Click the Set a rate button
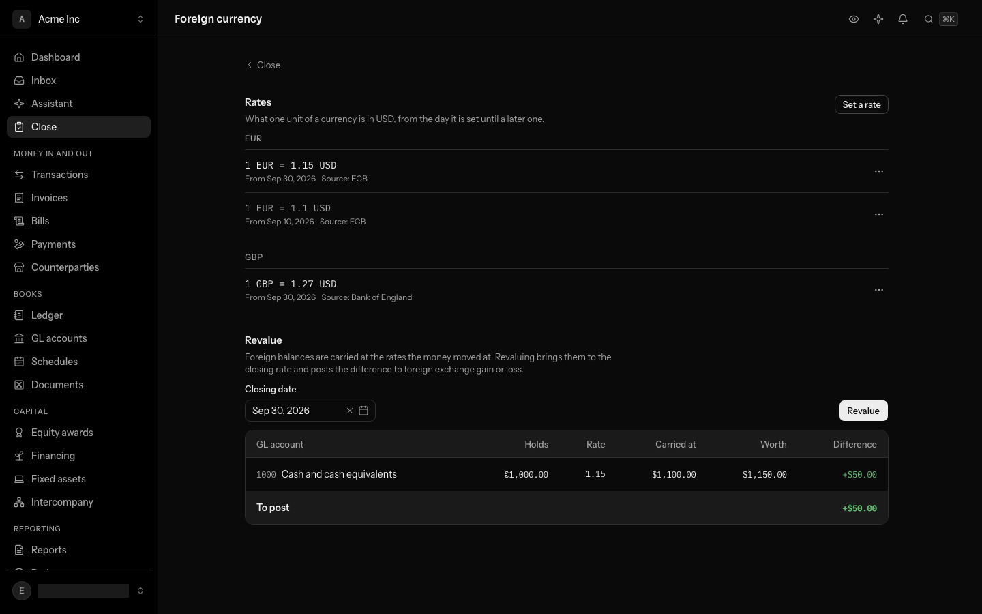982x614 pixels. 861,104
